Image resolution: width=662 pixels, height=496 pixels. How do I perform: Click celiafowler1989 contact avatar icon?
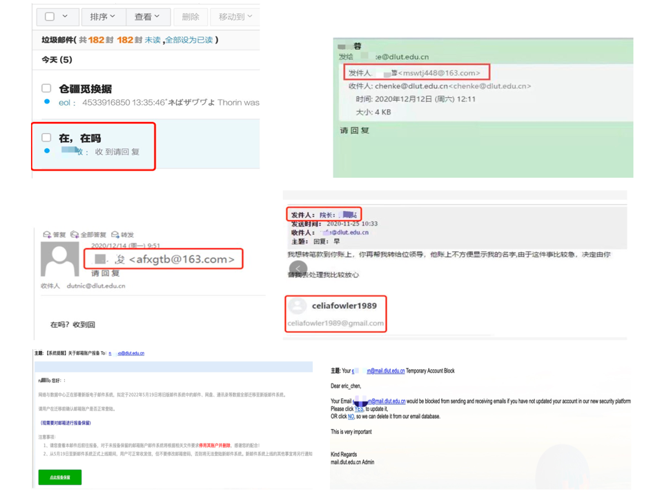point(298,306)
